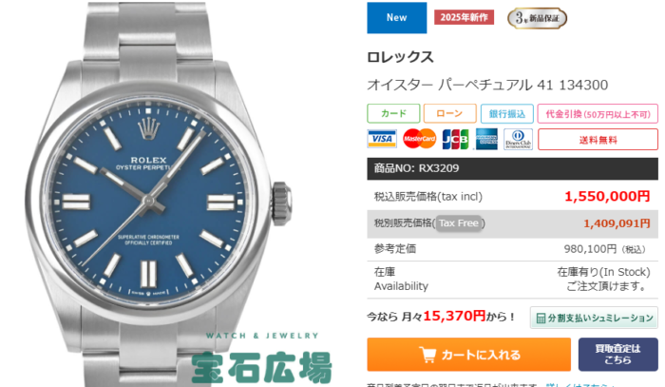665x387 pixels.
Task: Open the 買取査定はこちら button
Action: click(x=617, y=355)
